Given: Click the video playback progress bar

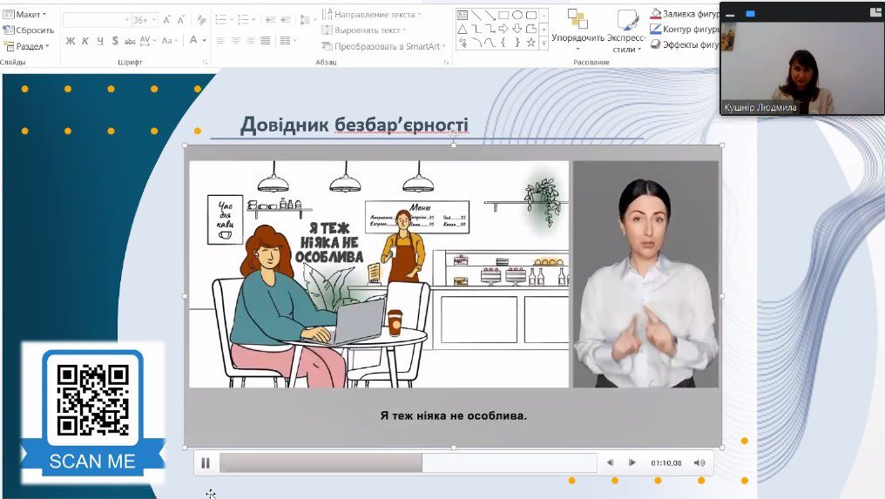Looking at the screenshot, I should [x=408, y=463].
